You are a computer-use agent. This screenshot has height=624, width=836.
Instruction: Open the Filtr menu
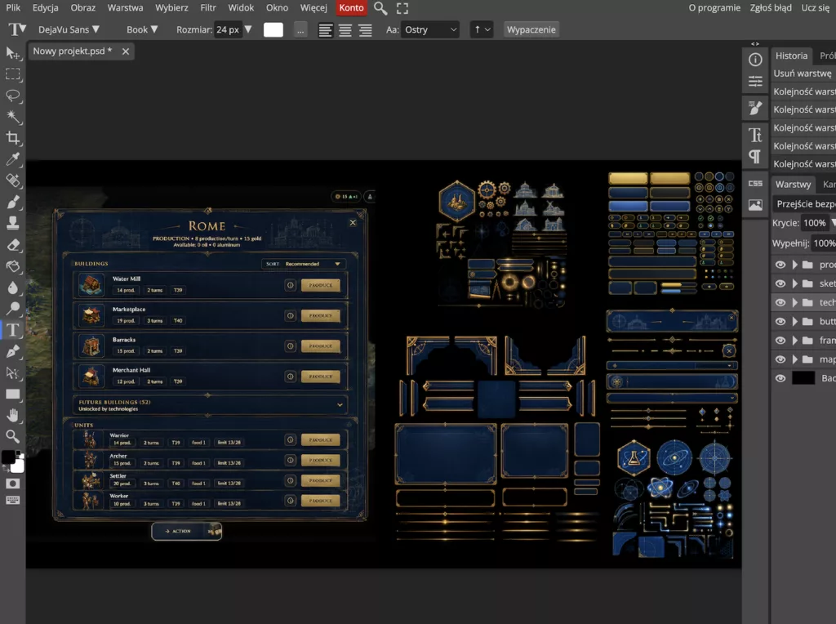point(208,7)
